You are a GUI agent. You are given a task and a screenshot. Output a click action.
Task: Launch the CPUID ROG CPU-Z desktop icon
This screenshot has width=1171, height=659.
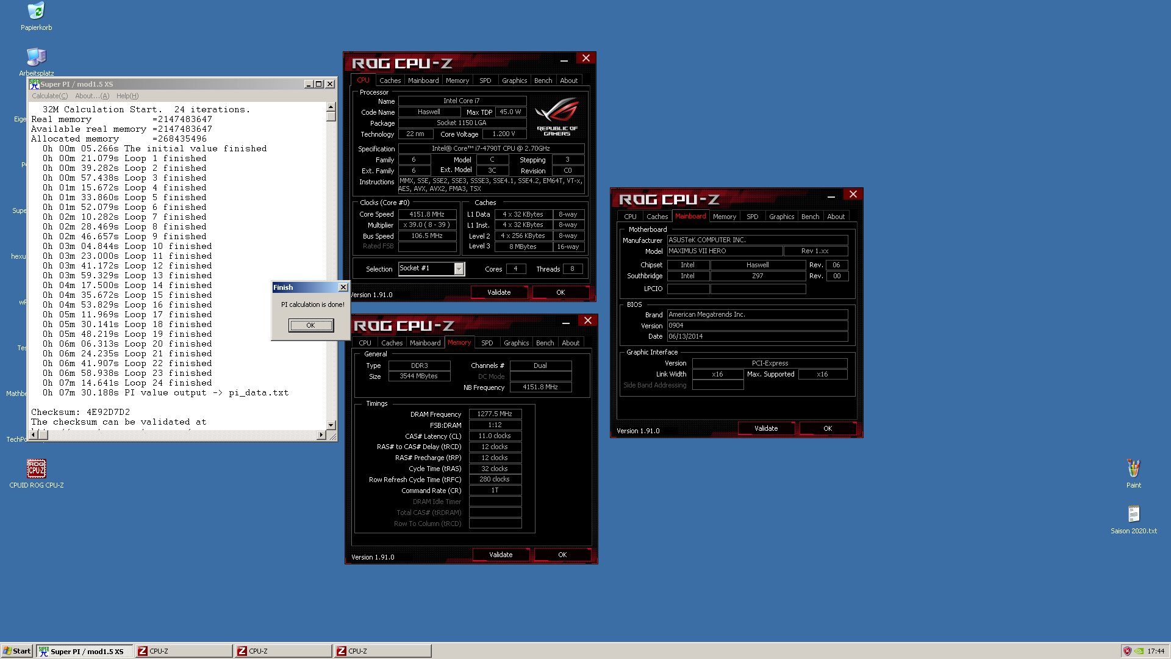tap(36, 469)
